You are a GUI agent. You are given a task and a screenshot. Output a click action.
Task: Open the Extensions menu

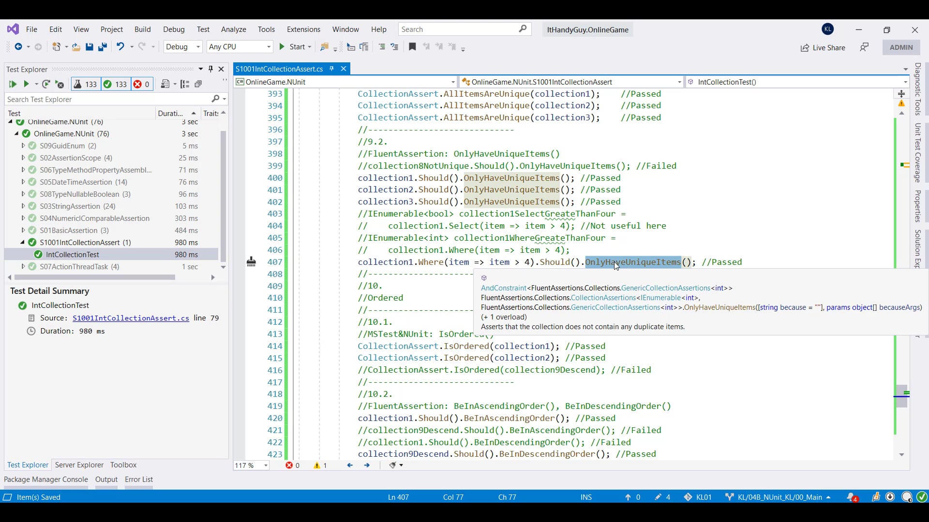tap(303, 29)
